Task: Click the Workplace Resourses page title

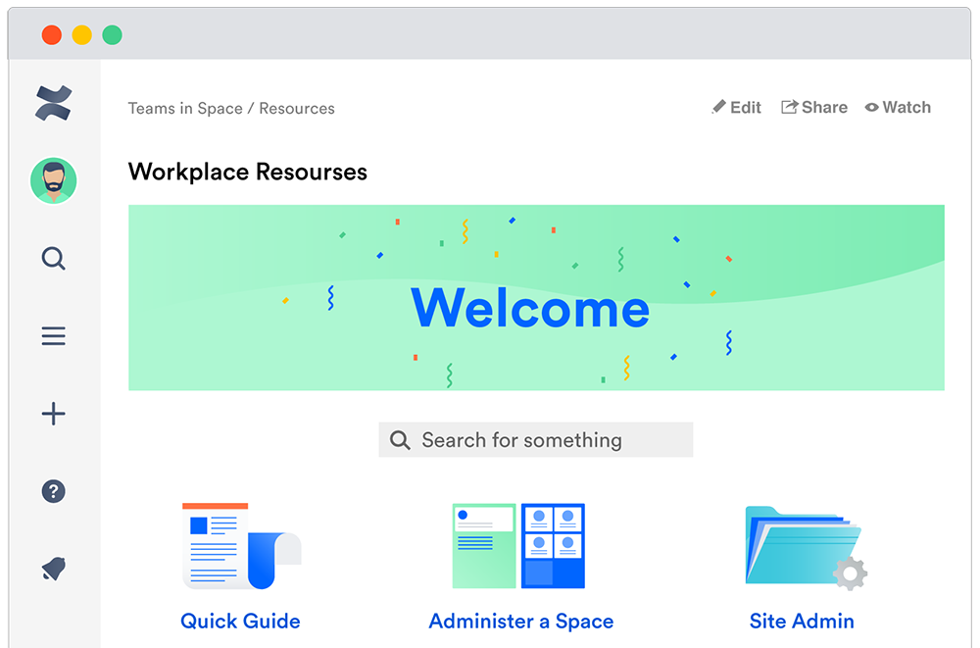Action: pos(248,172)
